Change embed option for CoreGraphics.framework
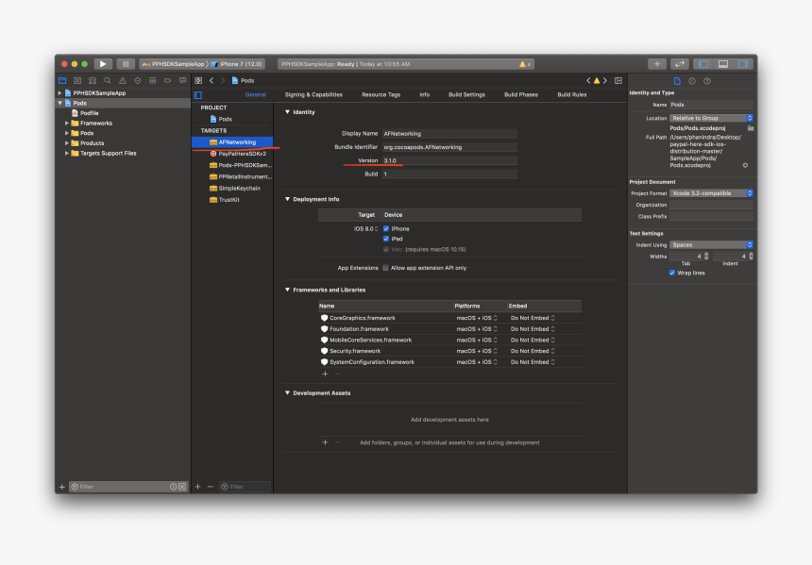This screenshot has height=565, width=812. point(533,318)
